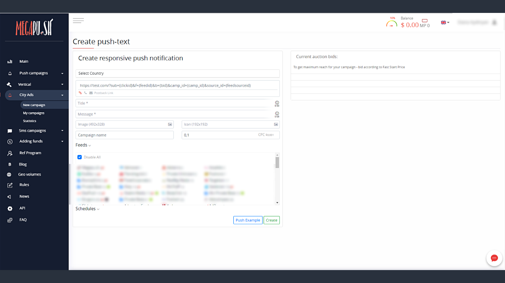Open the language selector dropdown
505x283 pixels.
pos(444,22)
